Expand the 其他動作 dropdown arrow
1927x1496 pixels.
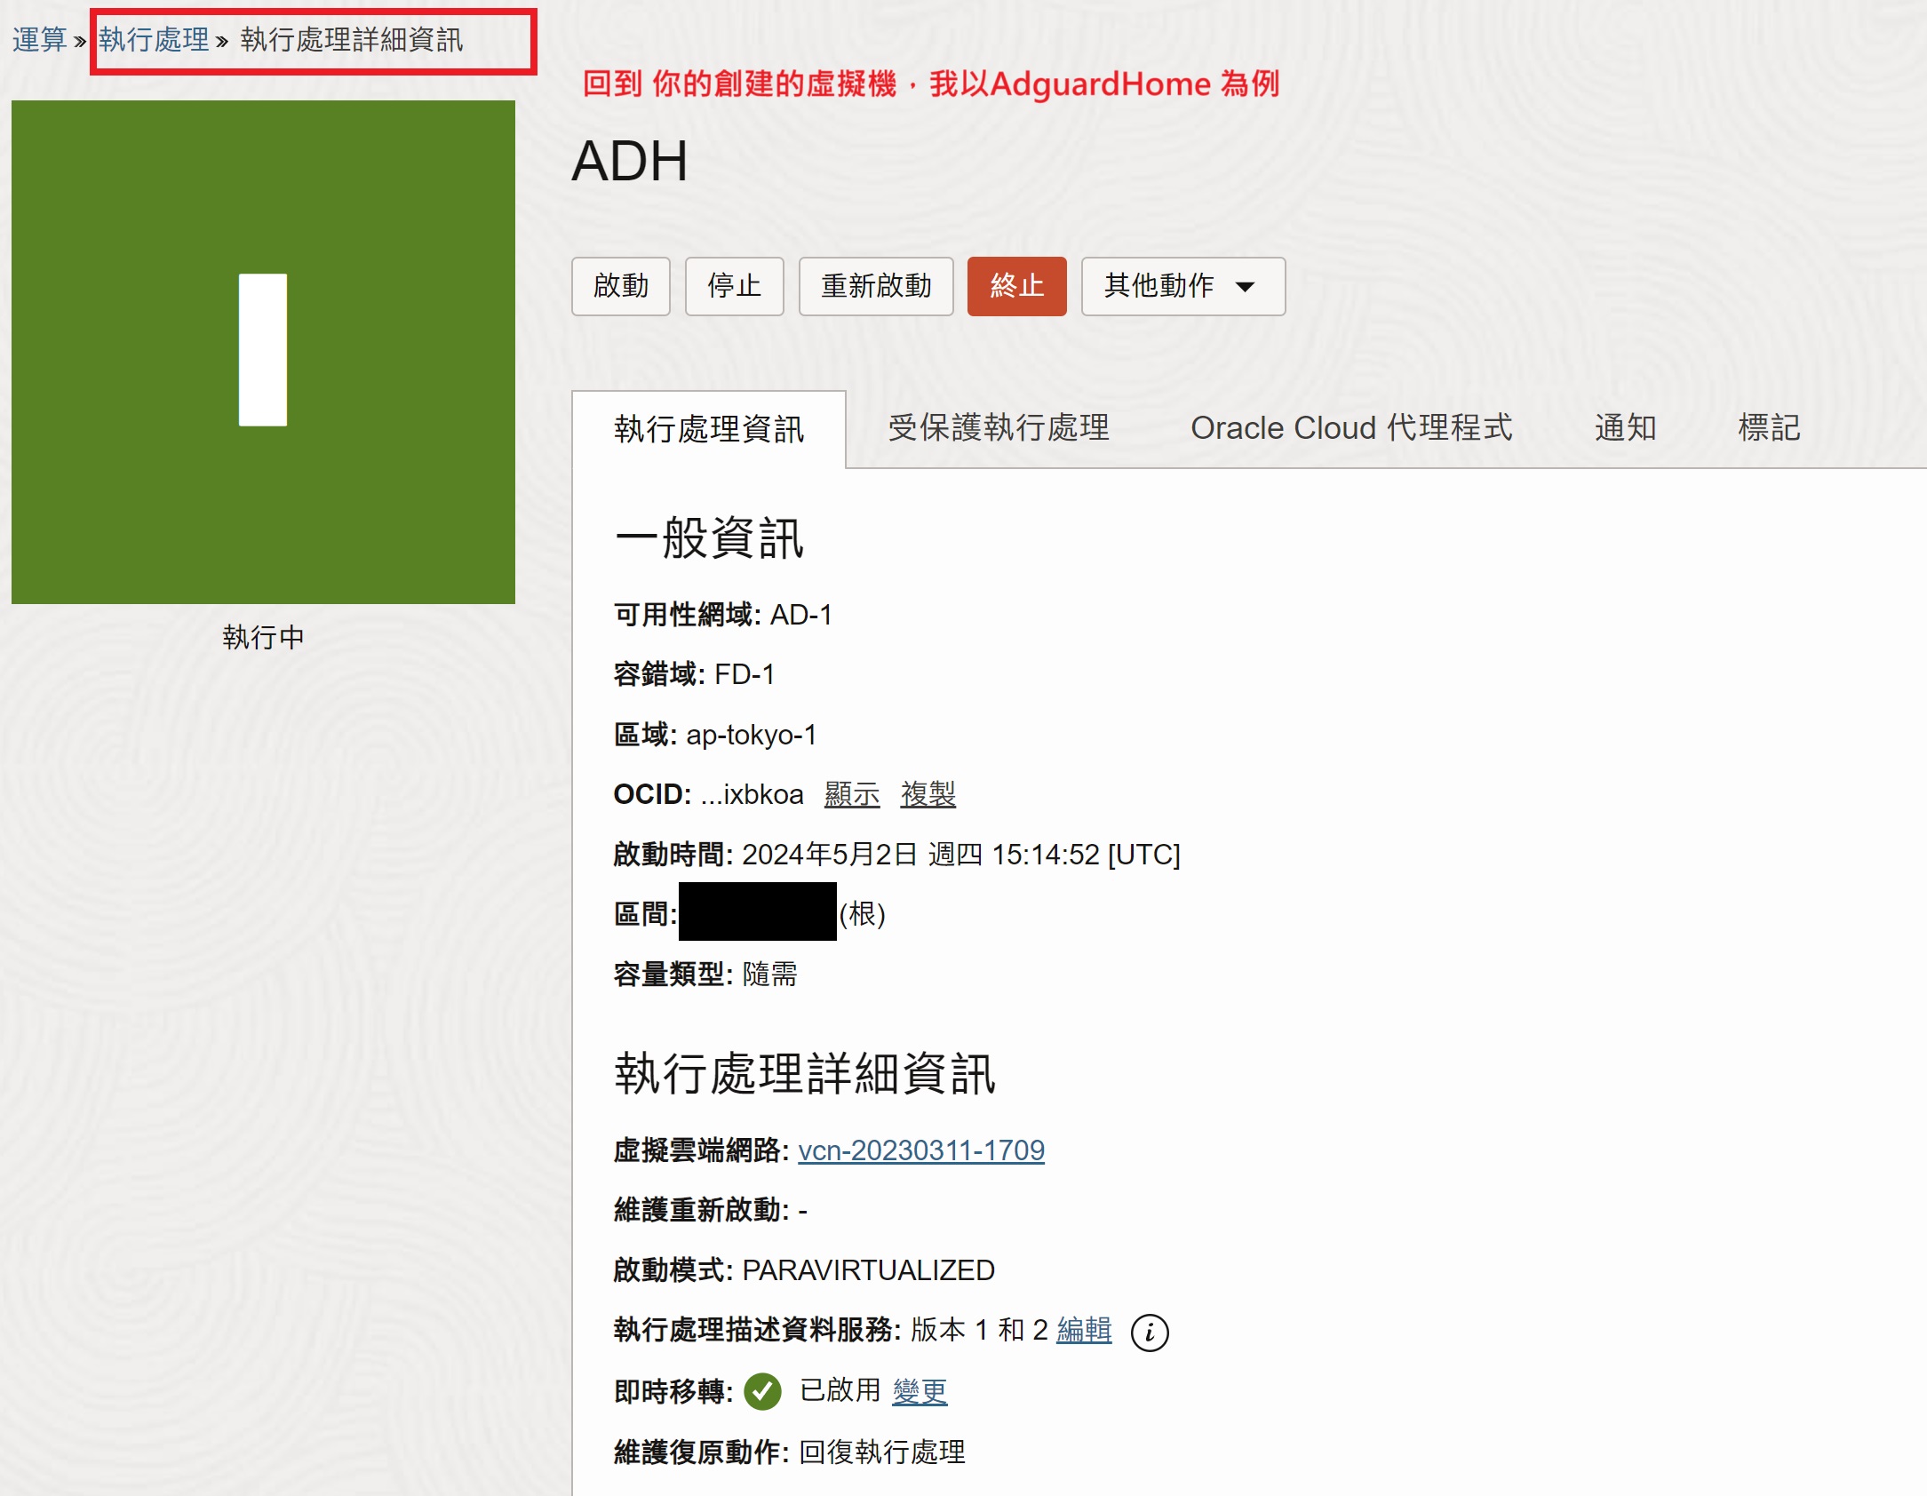1245,286
